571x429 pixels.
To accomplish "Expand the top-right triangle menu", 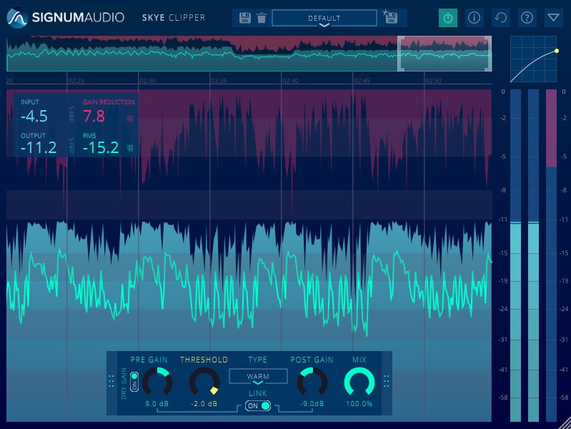I will [x=554, y=18].
